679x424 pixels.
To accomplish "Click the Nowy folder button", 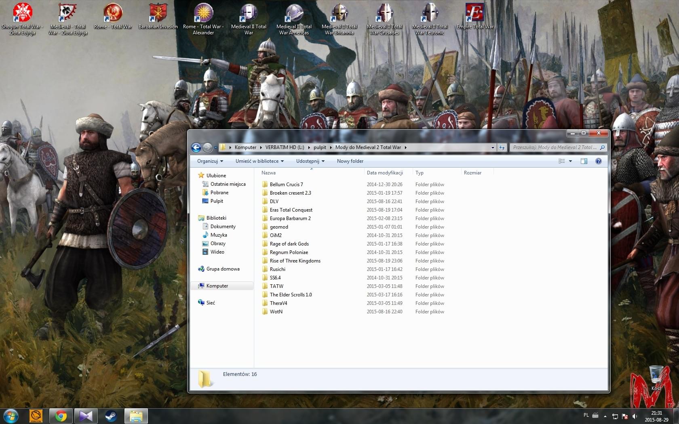I will coord(350,161).
